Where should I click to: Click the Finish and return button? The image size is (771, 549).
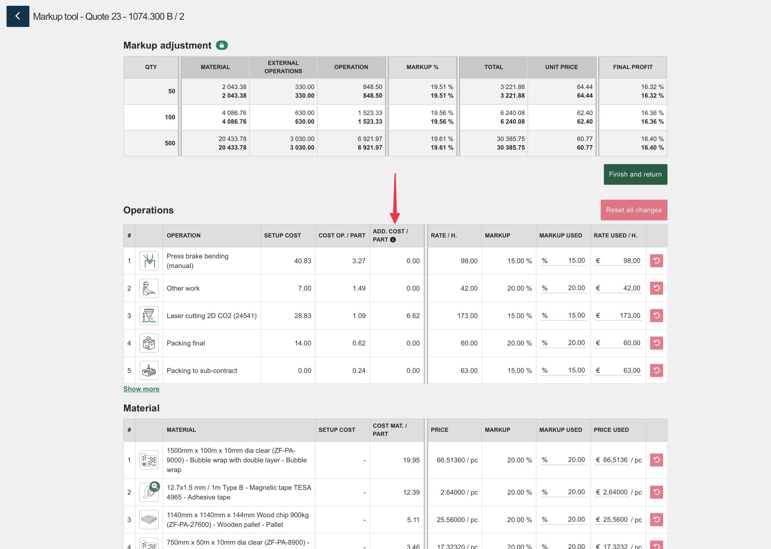click(x=635, y=174)
